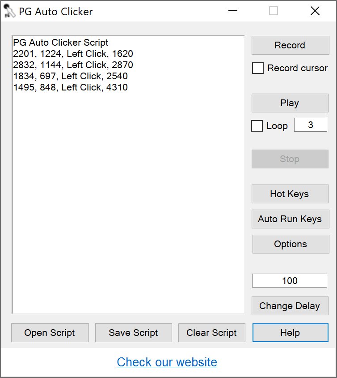Click the PG Auto Clicker app icon
Image resolution: width=337 pixels, height=378 pixels.
pyautogui.click(x=8, y=11)
